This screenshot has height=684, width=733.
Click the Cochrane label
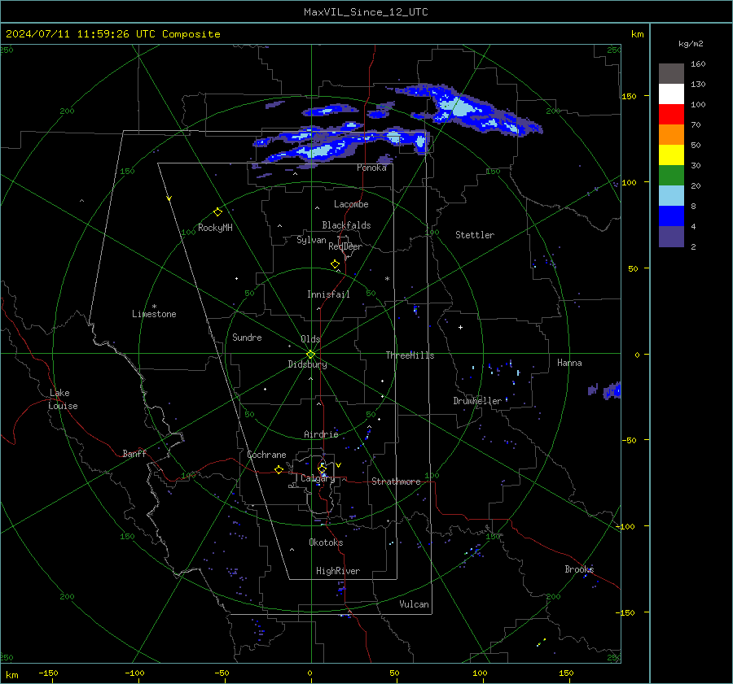point(266,455)
